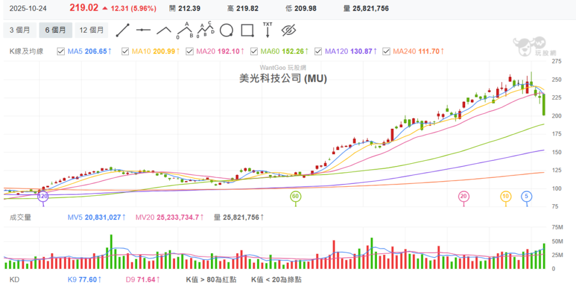Click the green 60 marker on the timeline
Image resolution: width=576 pixels, height=283 pixels.
(x=295, y=196)
